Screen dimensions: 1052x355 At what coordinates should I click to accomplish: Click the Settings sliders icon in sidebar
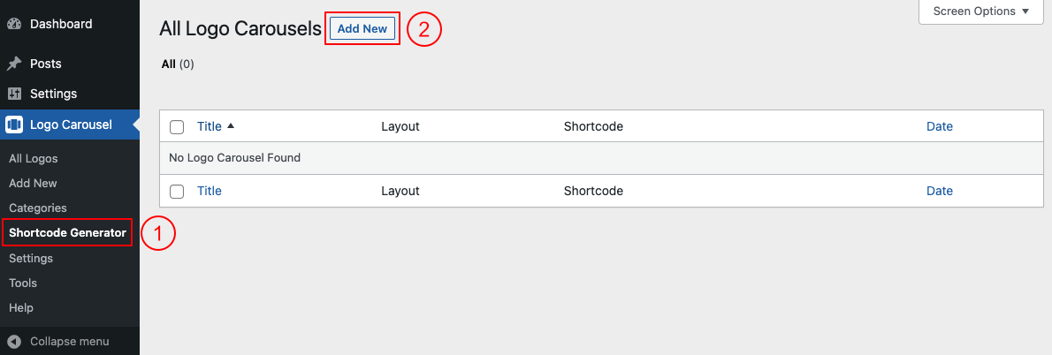pyautogui.click(x=14, y=94)
